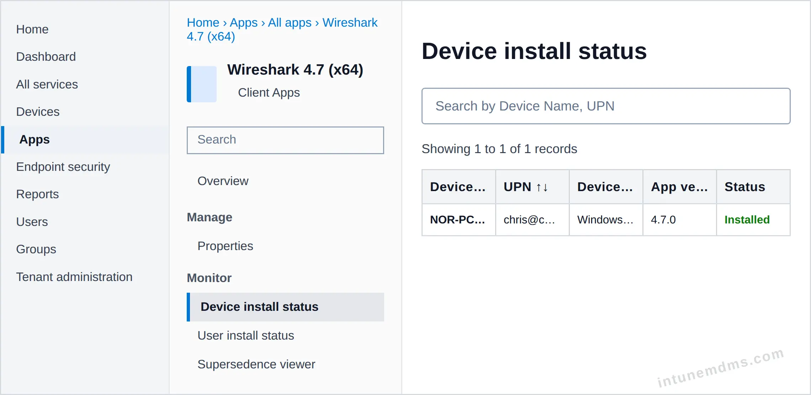This screenshot has height=395, width=811.
Task: Open the Overview page
Action: (223, 181)
